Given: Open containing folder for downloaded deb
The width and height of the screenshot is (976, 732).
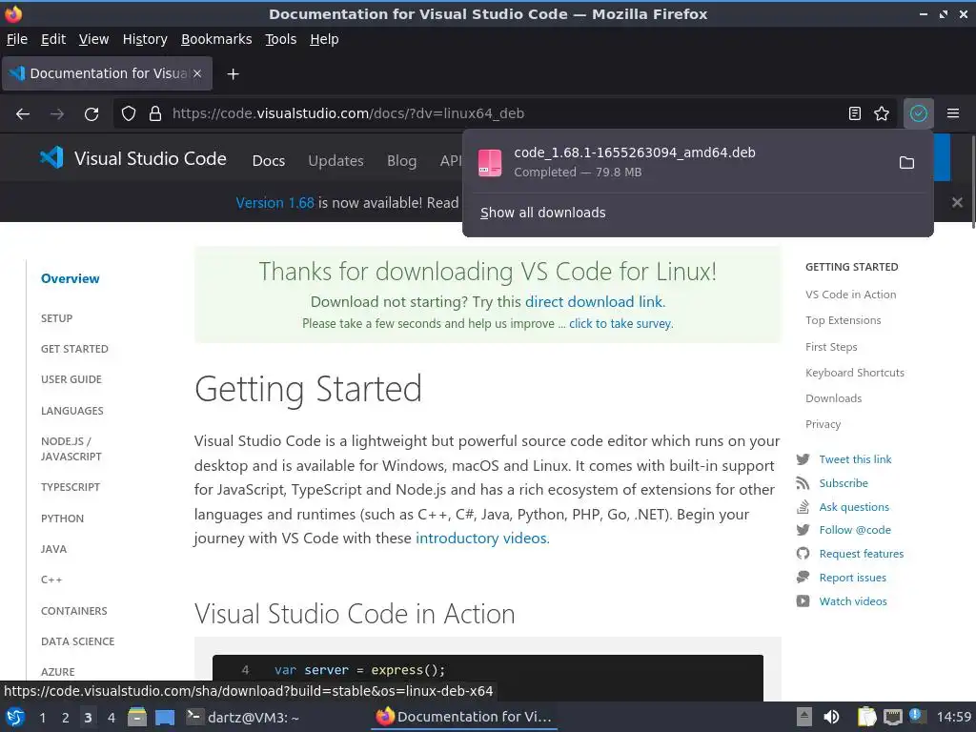Looking at the screenshot, I should (x=906, y=162).
